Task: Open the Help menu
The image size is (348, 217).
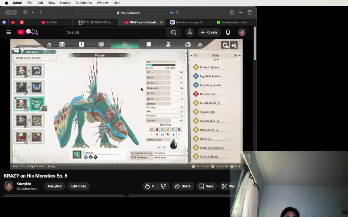Action: coord(117,3)
